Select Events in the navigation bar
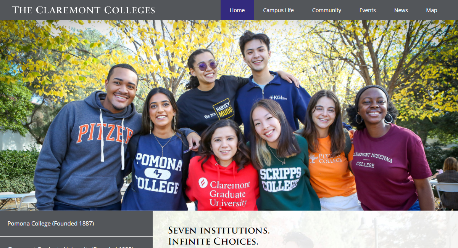Viewport: 458px width, 248px height. click(x=368, y=10)
